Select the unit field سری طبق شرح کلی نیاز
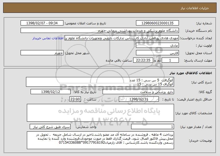The height and width of the screenshot is (156, 220). point(50,127)
